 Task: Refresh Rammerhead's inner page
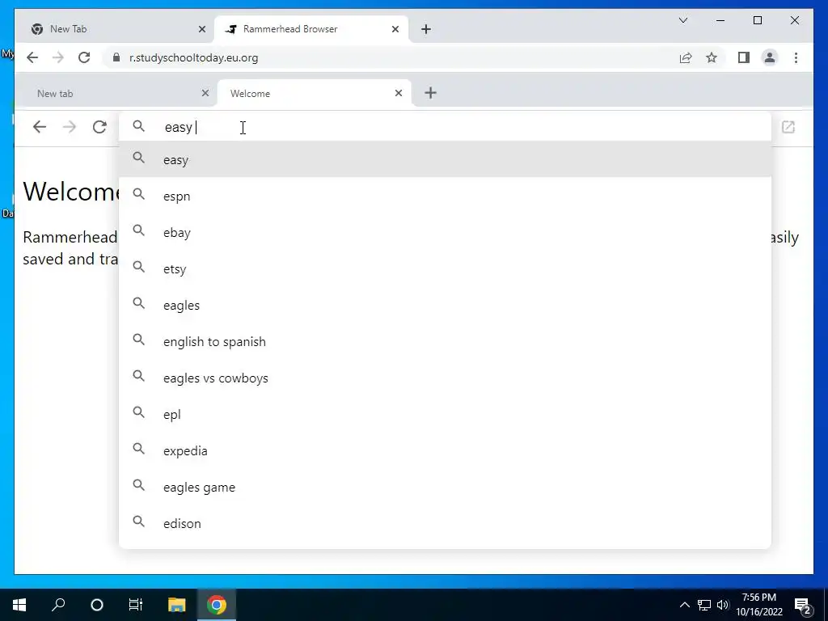[x=99, y=127]
